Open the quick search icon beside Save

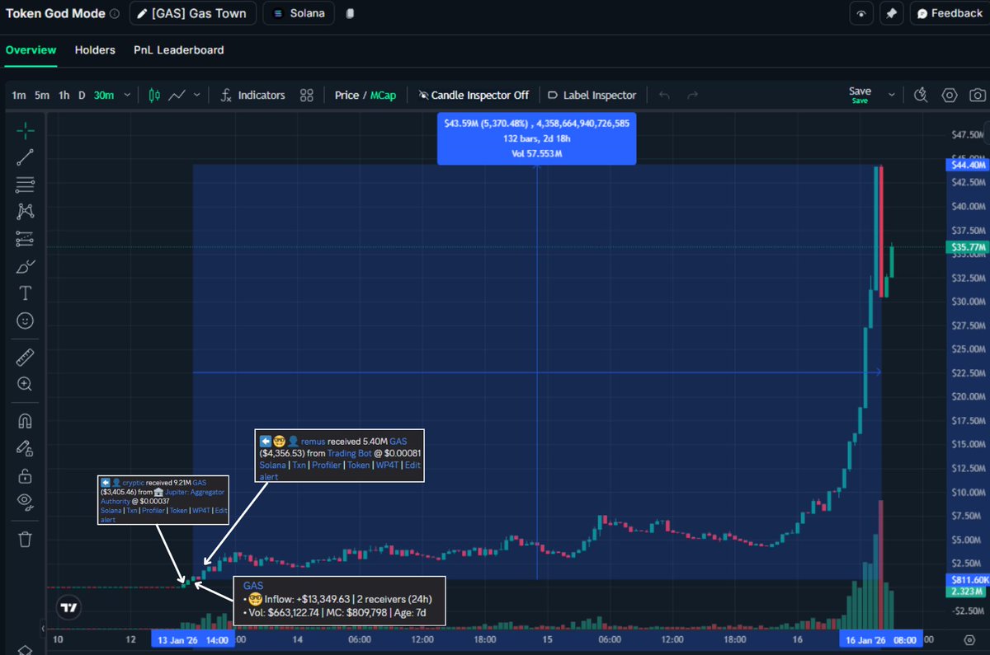point(922,95)
